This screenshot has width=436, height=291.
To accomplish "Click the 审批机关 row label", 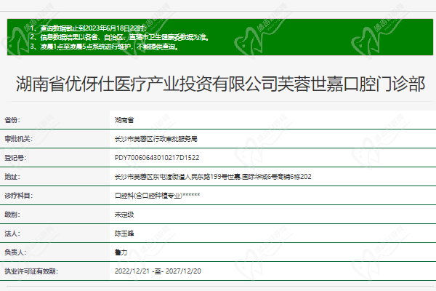I will click(17, 137).
